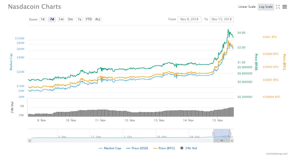Image resolution: width=297 pixels, height=158 pixels.
Task: Click the navigator scroll left arrow
Action: coord(30,141)
